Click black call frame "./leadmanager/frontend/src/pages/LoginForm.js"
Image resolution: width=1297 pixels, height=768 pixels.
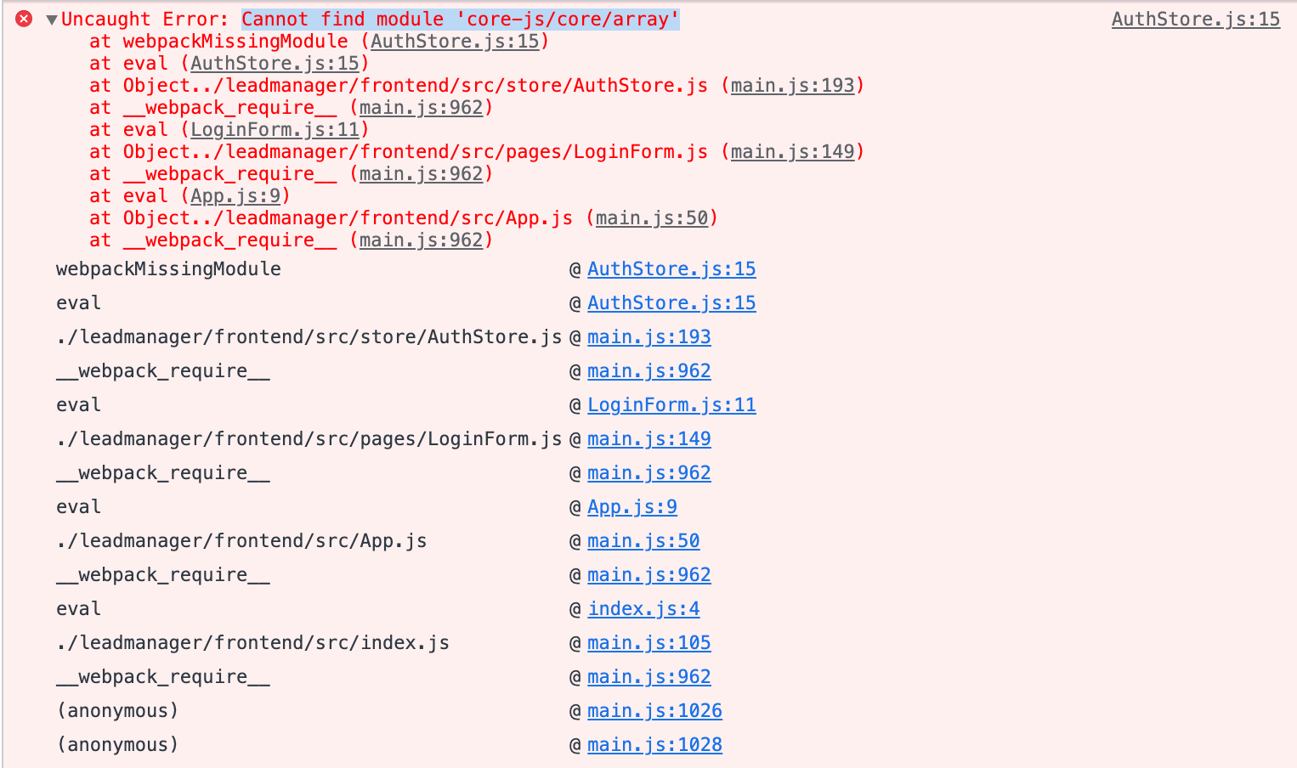coord(309,438)
